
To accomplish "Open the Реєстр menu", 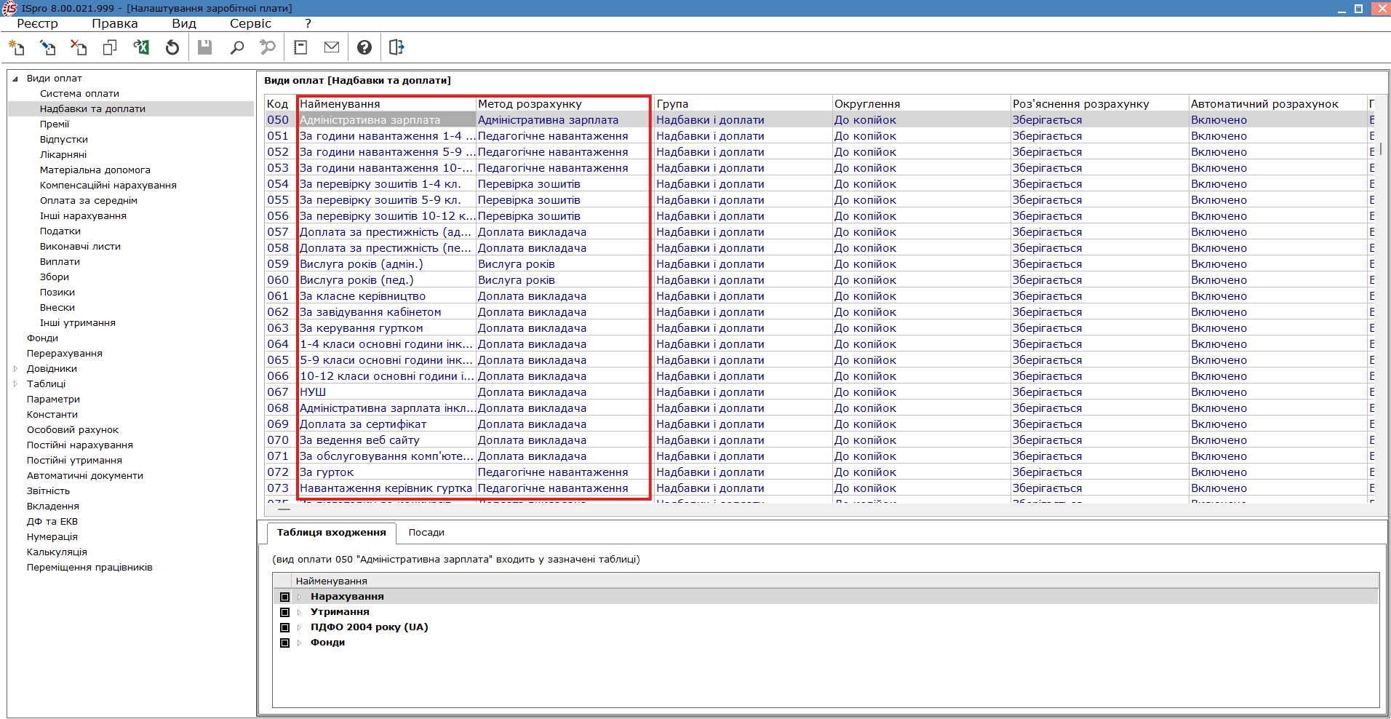I will pyautogui.click(x=37, y=23).
